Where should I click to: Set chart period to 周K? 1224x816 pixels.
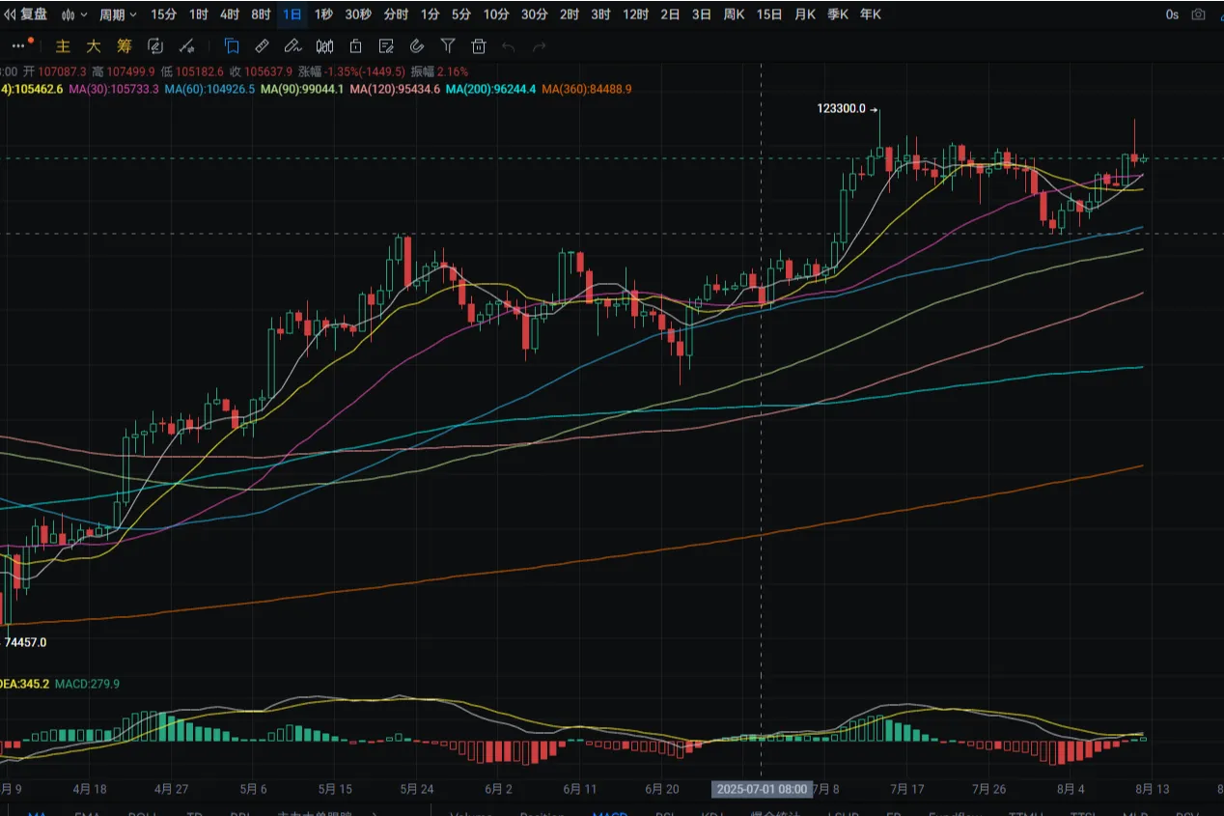point(734,14)
